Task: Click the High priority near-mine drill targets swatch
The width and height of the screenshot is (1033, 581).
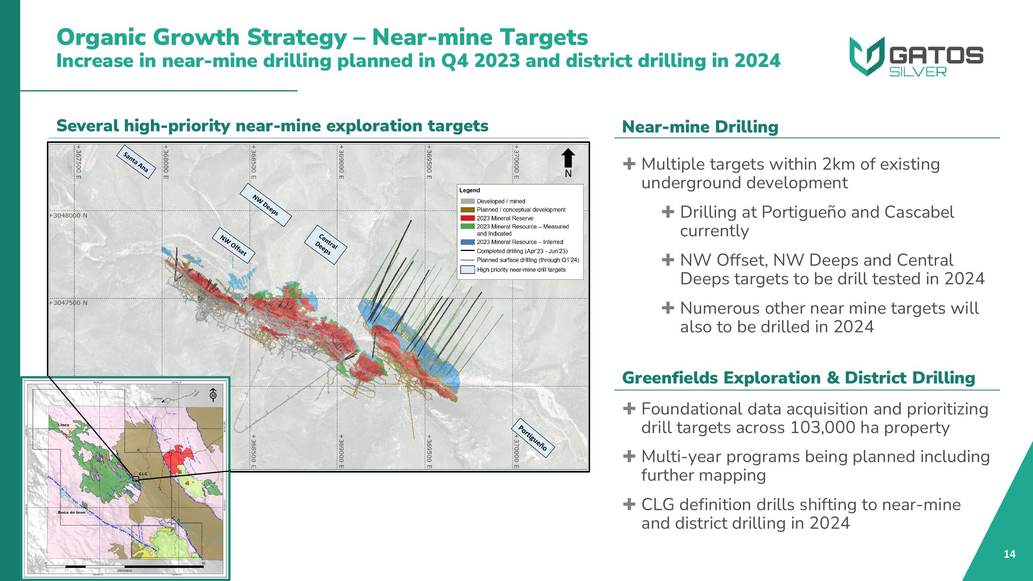Action: click(x=468, y=270)
